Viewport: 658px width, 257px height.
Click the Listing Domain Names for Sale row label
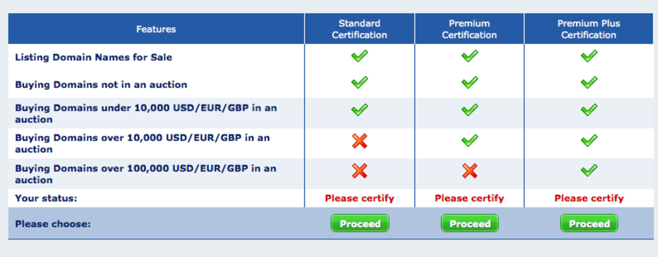click(94, 57)
